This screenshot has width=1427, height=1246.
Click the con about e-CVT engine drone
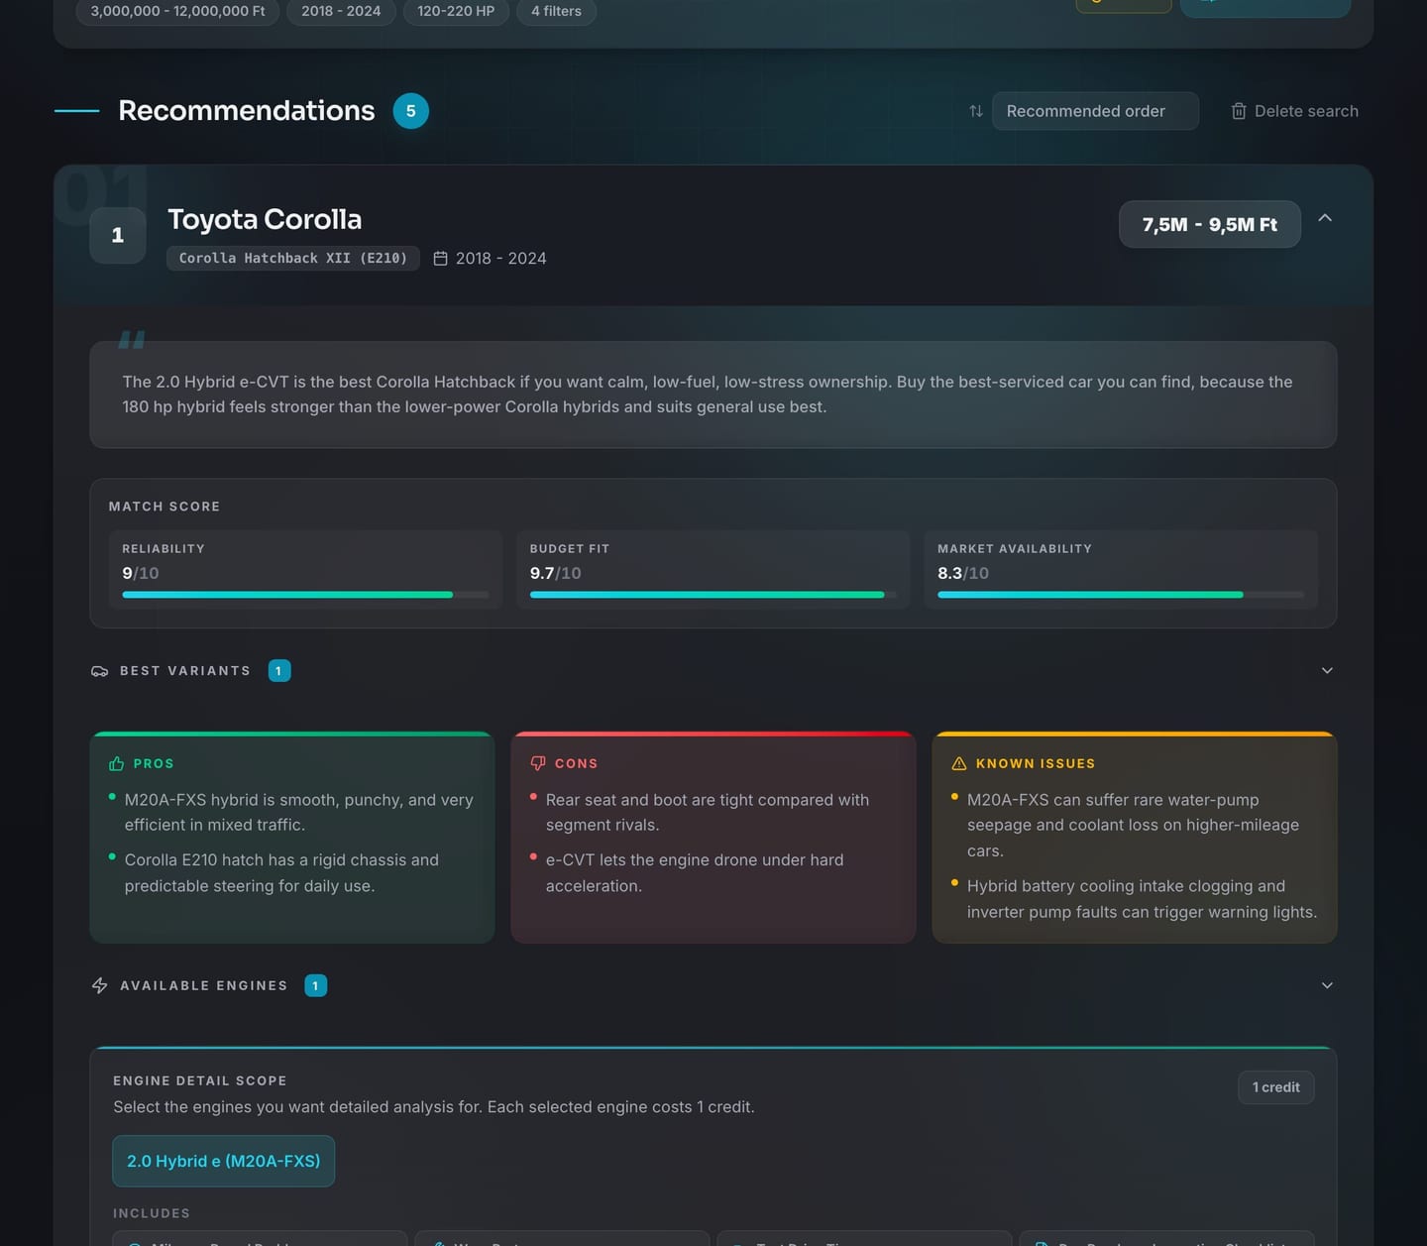click(695, 873)
